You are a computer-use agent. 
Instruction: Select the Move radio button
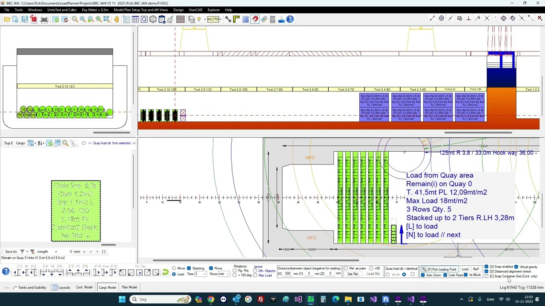click(174, 269)
